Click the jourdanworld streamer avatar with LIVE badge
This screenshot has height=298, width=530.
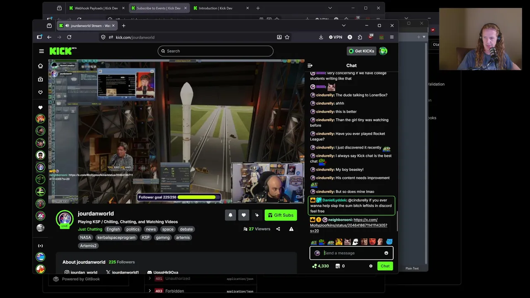click(x=65, y=219)
